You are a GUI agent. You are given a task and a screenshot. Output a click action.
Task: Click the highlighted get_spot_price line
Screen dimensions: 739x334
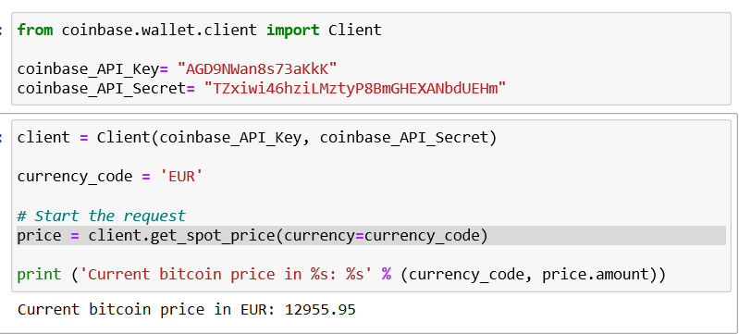372,235
